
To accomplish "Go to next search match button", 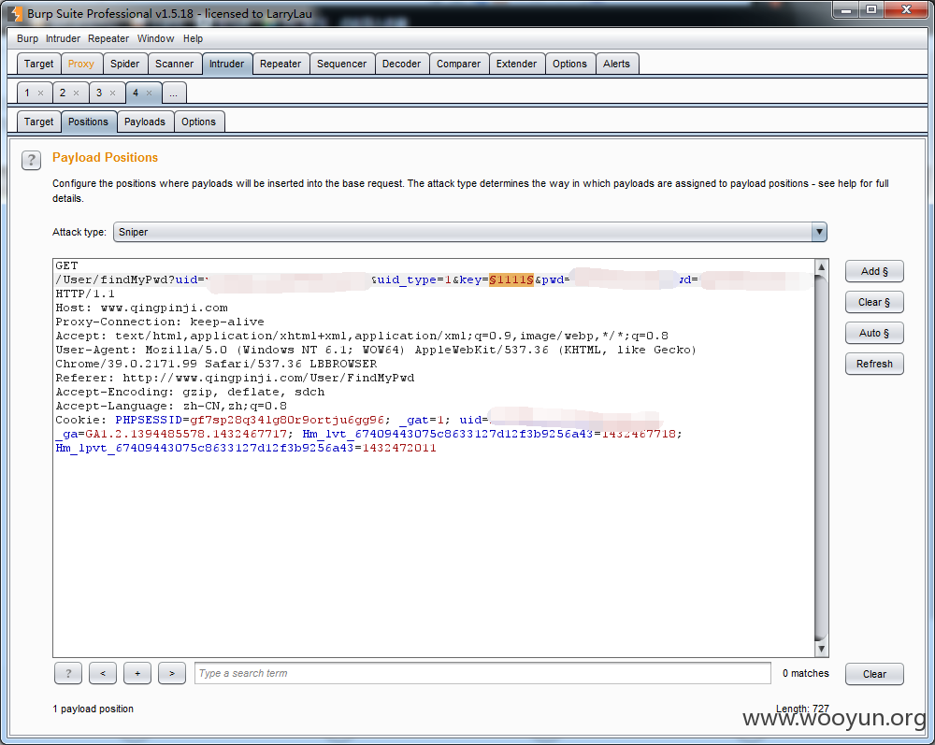I will coord(172,673).
